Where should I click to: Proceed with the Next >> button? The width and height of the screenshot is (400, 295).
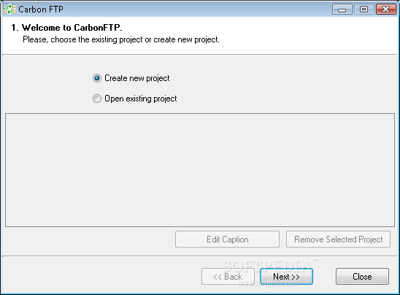pyautogui.click(x=286, y=276)
